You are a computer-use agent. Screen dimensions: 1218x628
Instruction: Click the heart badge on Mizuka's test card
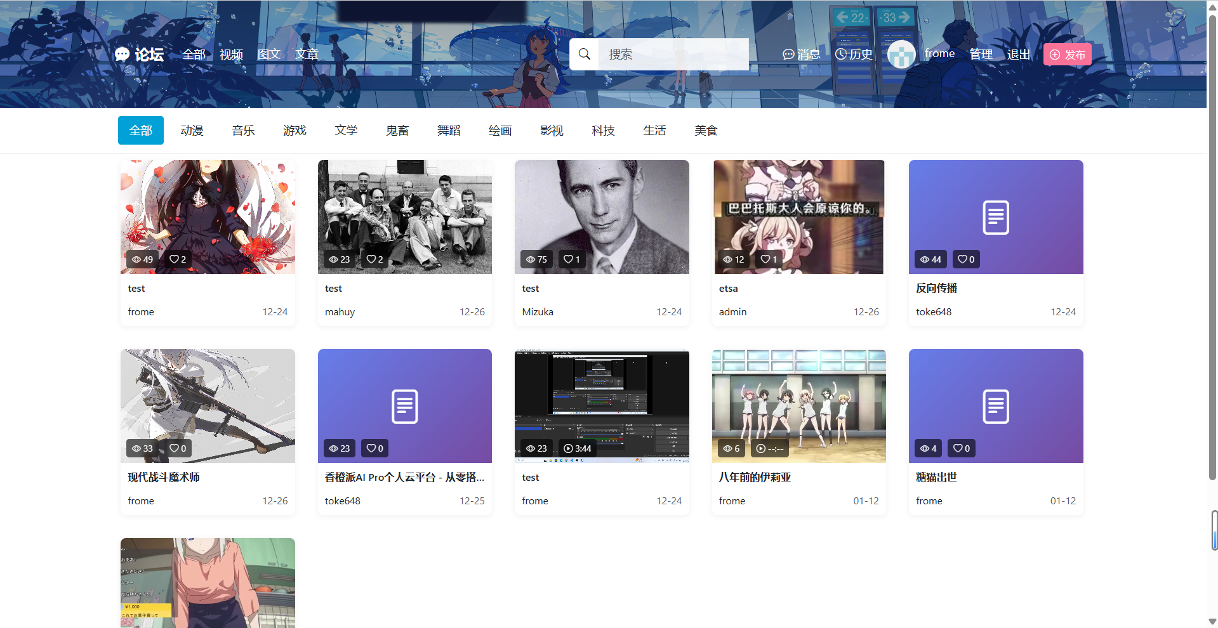[572, 259]
